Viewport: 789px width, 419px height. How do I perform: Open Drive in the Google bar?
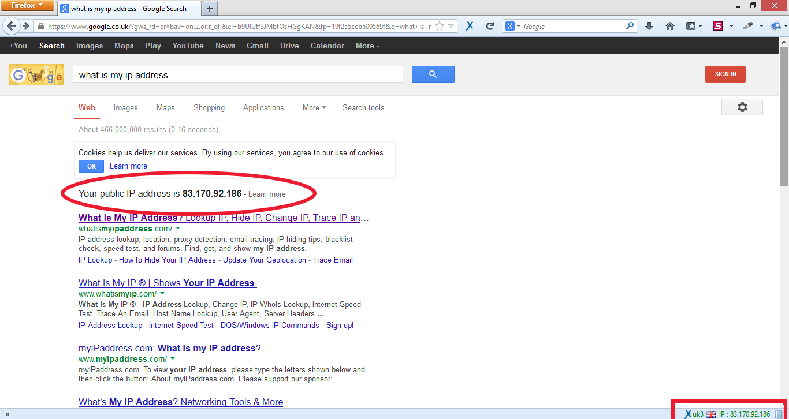point(289,46)
